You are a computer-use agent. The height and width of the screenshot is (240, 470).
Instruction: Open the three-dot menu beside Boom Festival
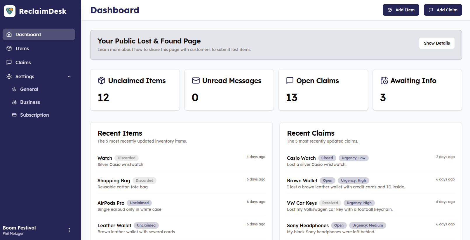(69, 230)
